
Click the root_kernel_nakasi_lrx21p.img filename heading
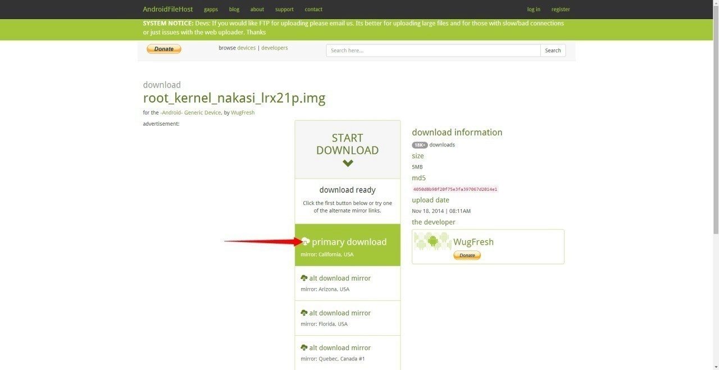coord(234,98)
